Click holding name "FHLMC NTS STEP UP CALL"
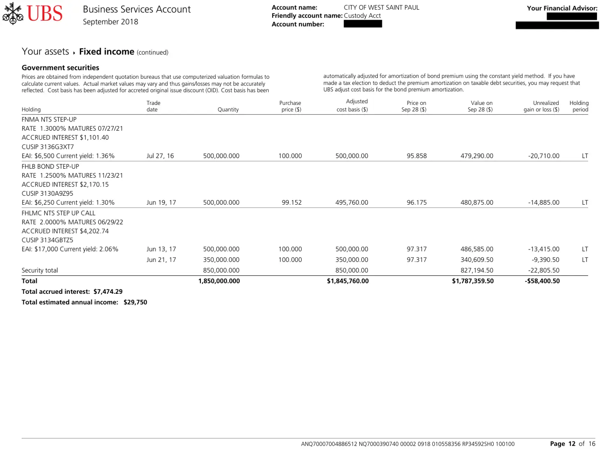Image resolution: width=601 pixels, height=450 pixels. coord(58,213)
